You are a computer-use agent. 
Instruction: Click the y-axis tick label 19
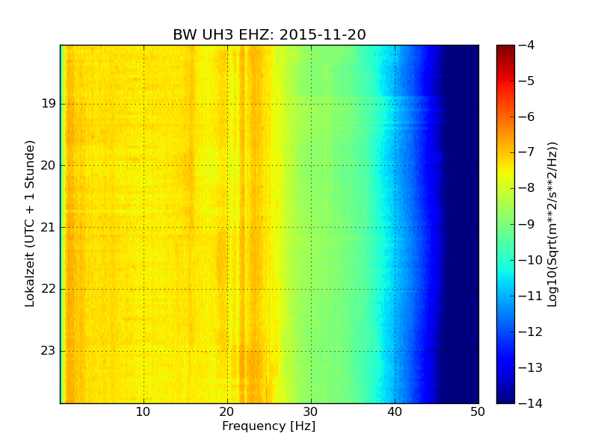tap(49, 104)
